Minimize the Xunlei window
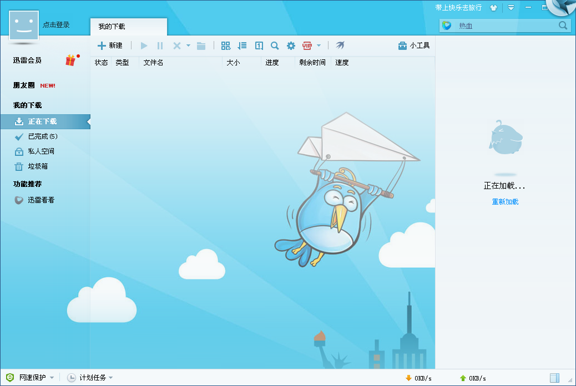This screenshot has height=386, width=576. point(528,7)
